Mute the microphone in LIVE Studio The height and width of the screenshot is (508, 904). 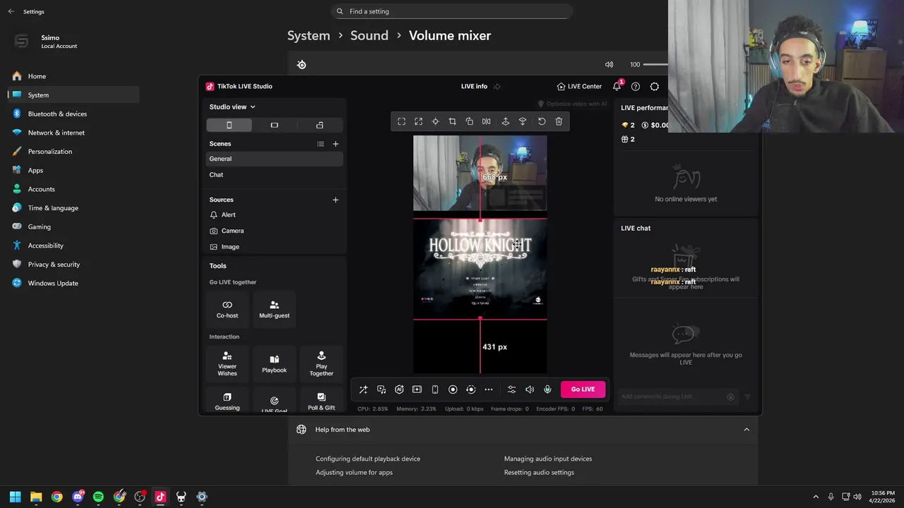pyautogui.click(x=547, y=389)
